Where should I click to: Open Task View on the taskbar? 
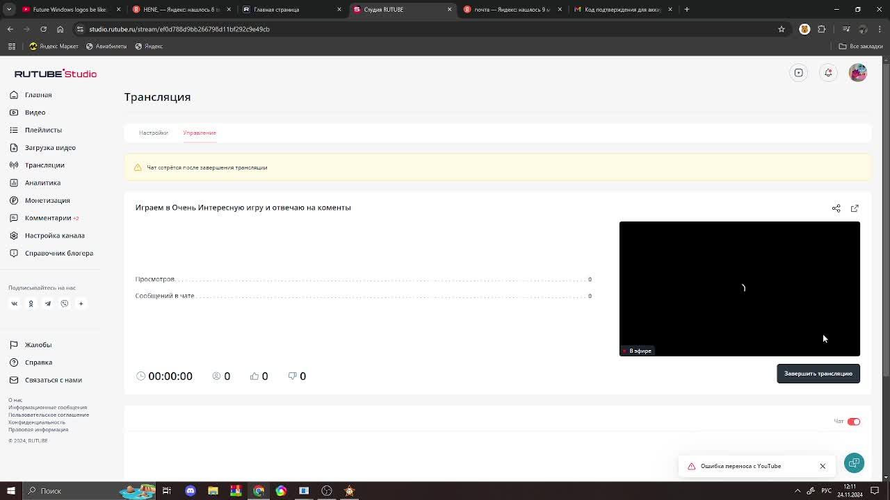167,491
